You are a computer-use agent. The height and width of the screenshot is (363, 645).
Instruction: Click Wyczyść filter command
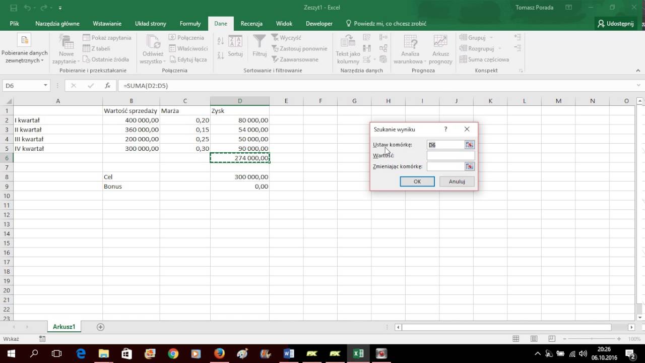coord(286,37)
